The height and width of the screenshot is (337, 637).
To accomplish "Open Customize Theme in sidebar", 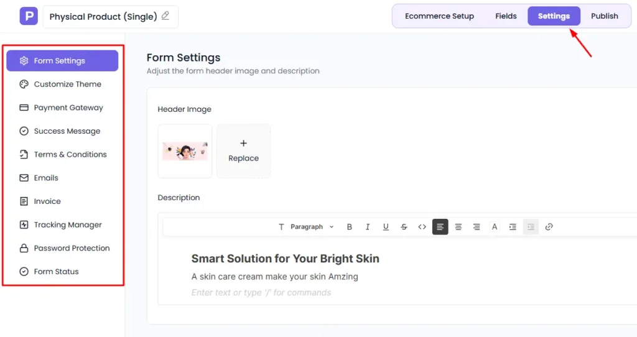I will (62, 84).
